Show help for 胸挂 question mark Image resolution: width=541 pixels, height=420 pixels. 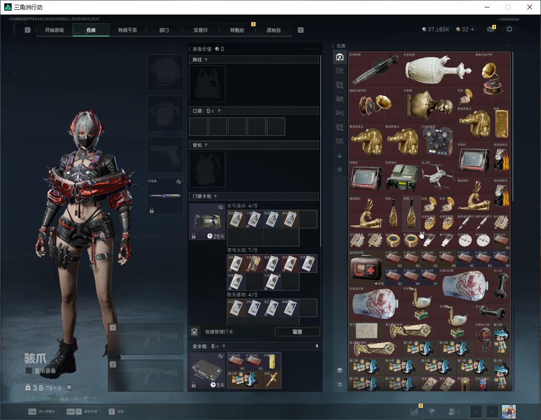[x=206, y=60]
